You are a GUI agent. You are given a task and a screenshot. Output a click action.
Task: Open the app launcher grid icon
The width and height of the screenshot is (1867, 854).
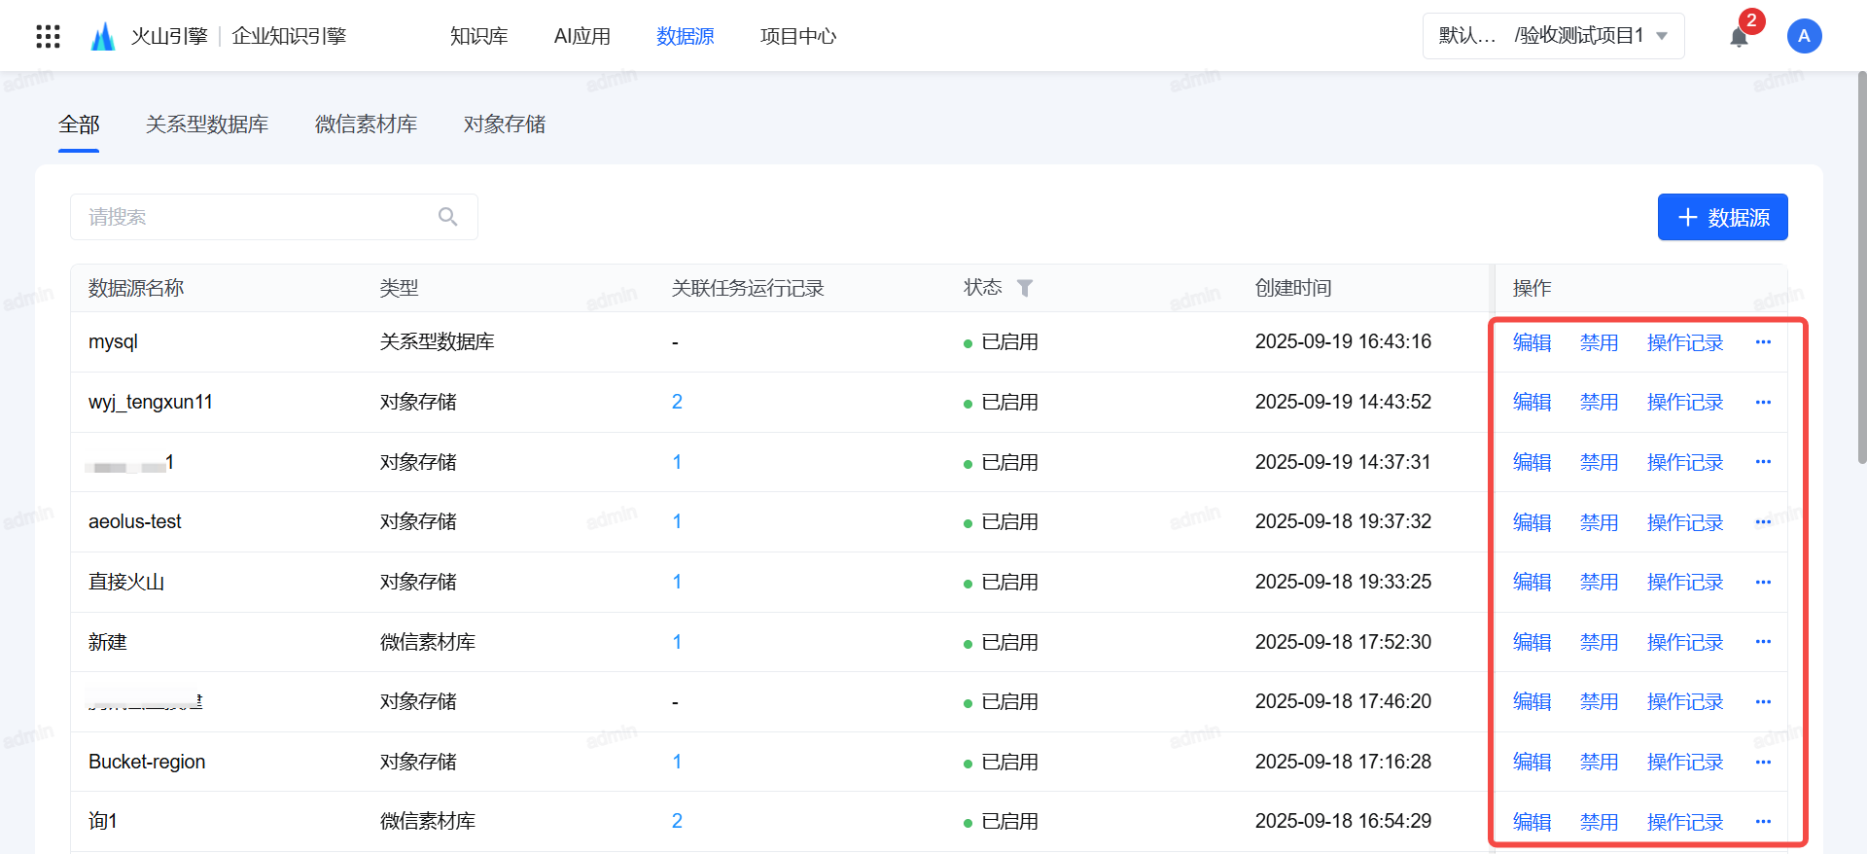click(48, 37)
